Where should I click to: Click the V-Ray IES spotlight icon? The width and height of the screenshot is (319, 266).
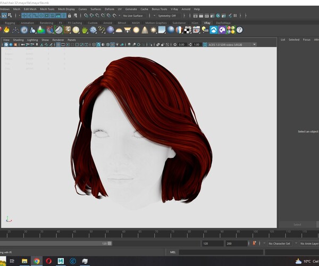[x=145, y=30]
